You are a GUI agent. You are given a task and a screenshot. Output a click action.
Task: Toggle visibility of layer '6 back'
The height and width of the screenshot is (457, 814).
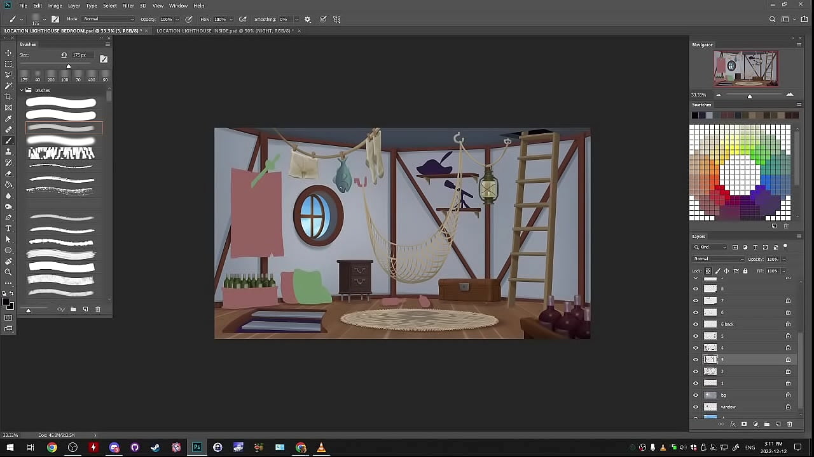point(695,324)
